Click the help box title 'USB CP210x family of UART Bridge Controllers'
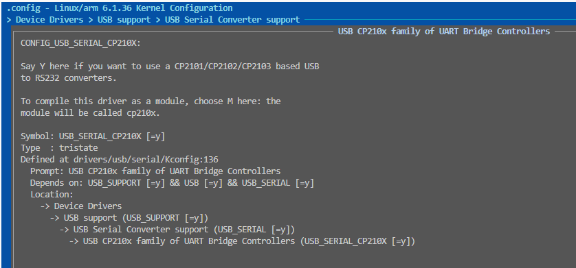The image size is (576, 268). (x=444, y=32)
